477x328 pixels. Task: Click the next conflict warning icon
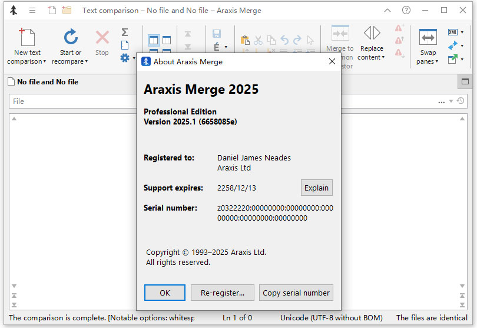(x=399, y=53)
